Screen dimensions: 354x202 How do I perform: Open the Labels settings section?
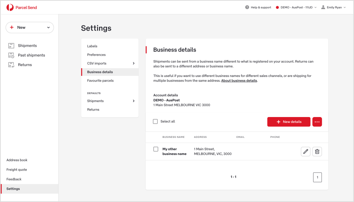tap(92, 46)
